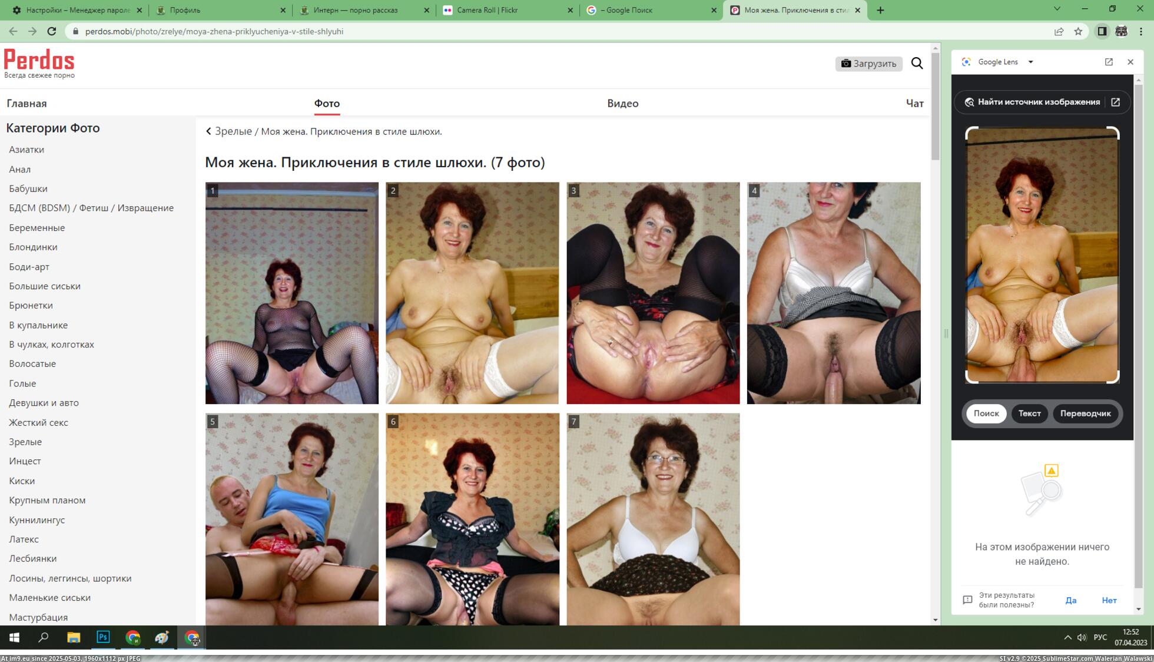This screenshot has width=1154, height=662.
Task: Open the Google Lens dropdown arrow
Action: tap(1030, 61)
